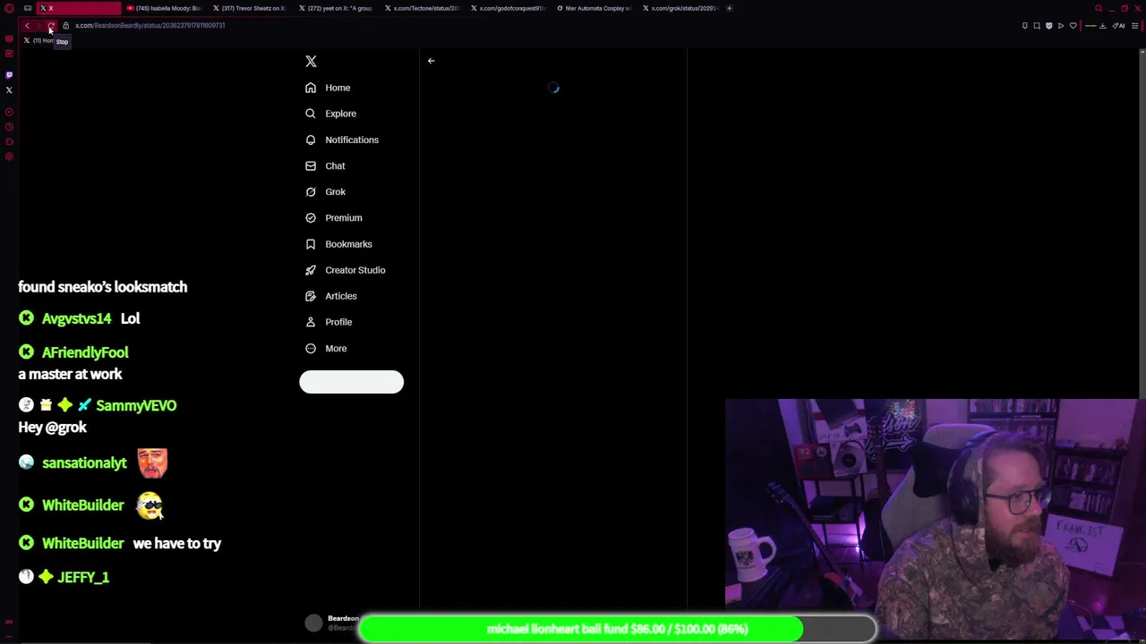Click the JEFFY_1 chat username

(x=83, y=577)
